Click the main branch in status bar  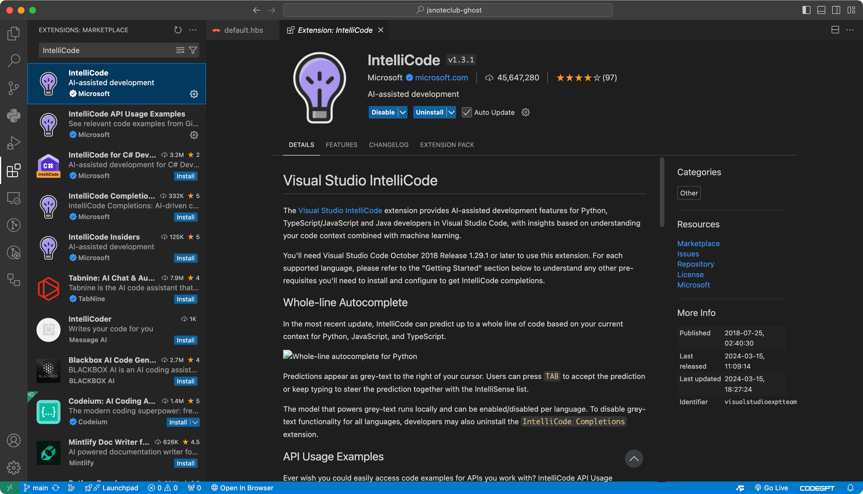(x=36, y=488)
